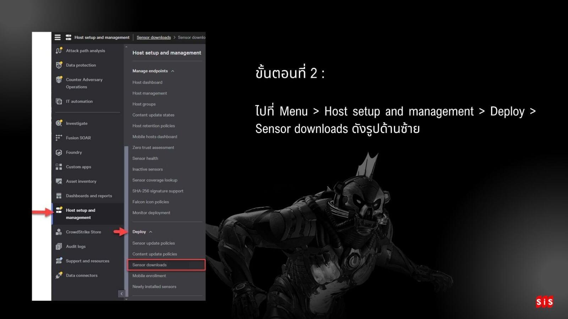The height and width of the screenshot is (319, 568).
Task: Click the Host setup and management header icon
Action: tap(69, 37)
